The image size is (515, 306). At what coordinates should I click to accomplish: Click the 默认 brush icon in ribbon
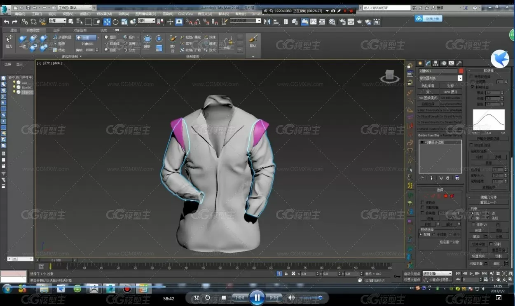[253, 41]
